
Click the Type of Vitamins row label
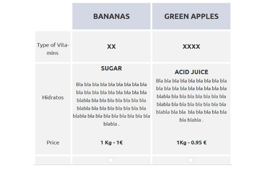(53, 49)
